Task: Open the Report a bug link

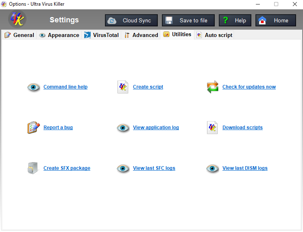Action: 58,128
